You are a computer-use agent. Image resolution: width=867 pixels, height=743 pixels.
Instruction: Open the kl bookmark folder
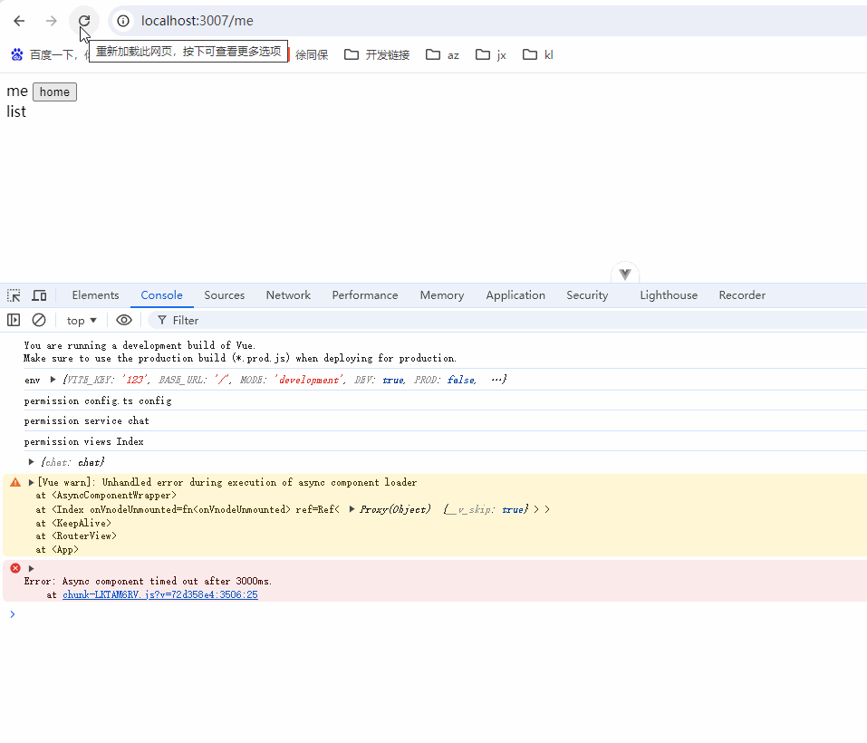coord(538,54)
